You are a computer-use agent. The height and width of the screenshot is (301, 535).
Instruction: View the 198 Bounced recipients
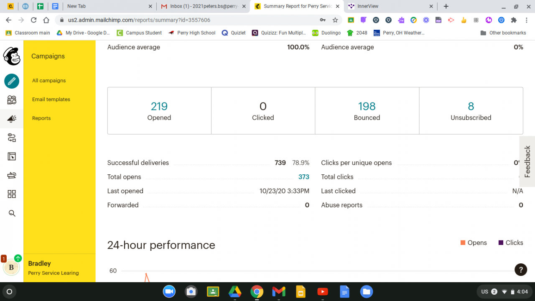coord(367,107)
